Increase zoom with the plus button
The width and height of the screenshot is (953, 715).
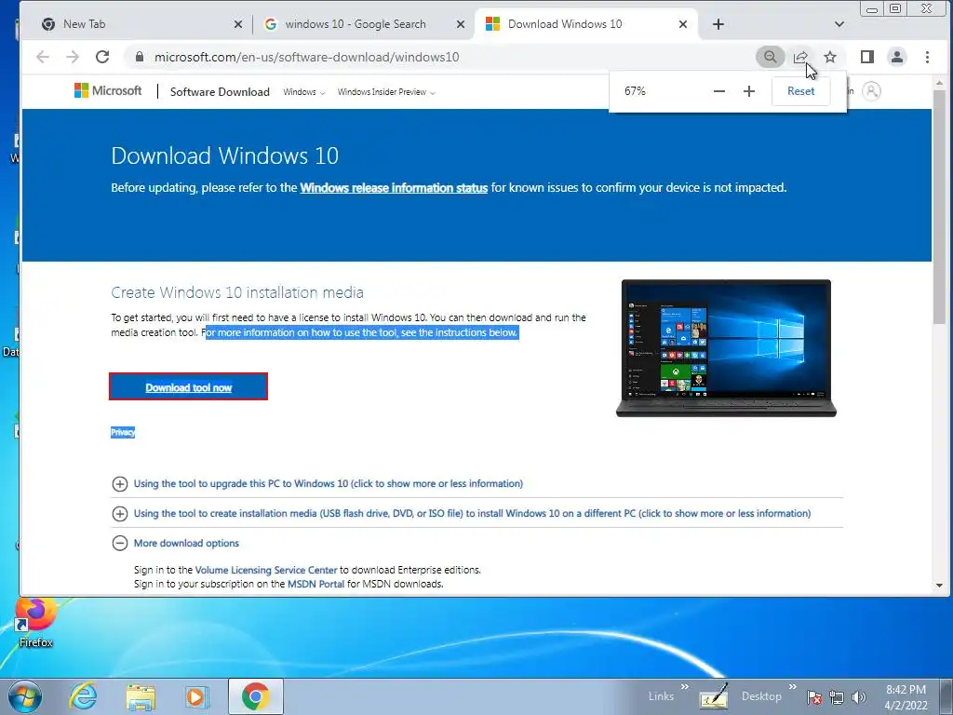click(749, 91)
